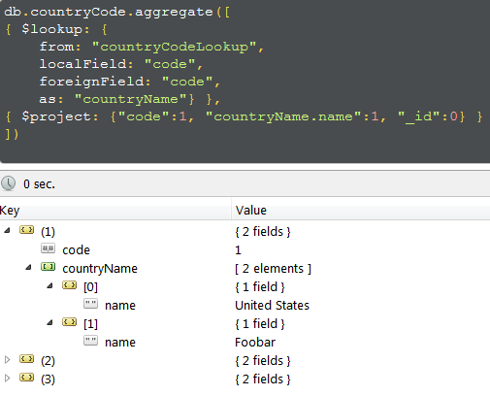
Task: Select the document icon of result (2)
Action: point(26,359)
